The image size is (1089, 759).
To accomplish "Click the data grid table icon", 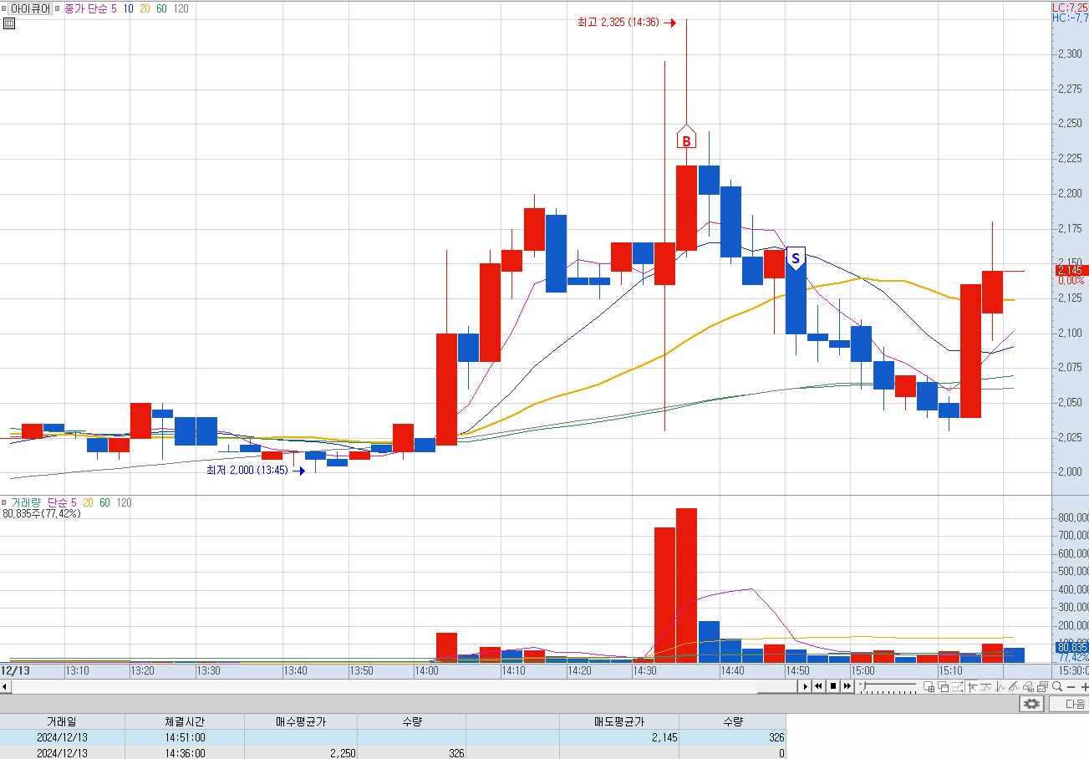I will [9, 23].
